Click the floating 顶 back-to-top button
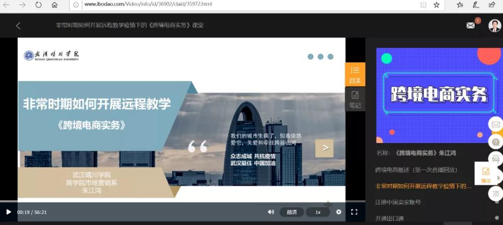The height and width of the screenshot is (225, 503). tap(495, 193)
